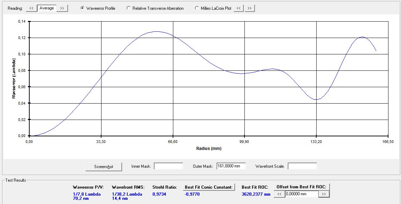Focus the Outer Mask field showing 161,0000 mm
This screenshot has width=401, height=204.
(231, 166)
